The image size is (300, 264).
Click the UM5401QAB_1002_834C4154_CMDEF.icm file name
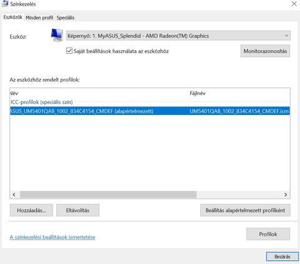(239, 111)
